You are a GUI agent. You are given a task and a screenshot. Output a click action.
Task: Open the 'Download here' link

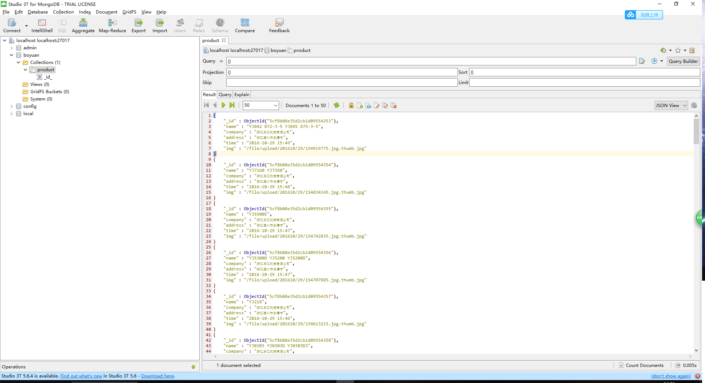[157, 376]
